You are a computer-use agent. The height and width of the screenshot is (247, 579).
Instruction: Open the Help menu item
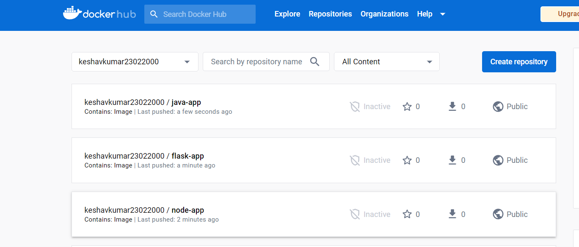pos(425,14)
